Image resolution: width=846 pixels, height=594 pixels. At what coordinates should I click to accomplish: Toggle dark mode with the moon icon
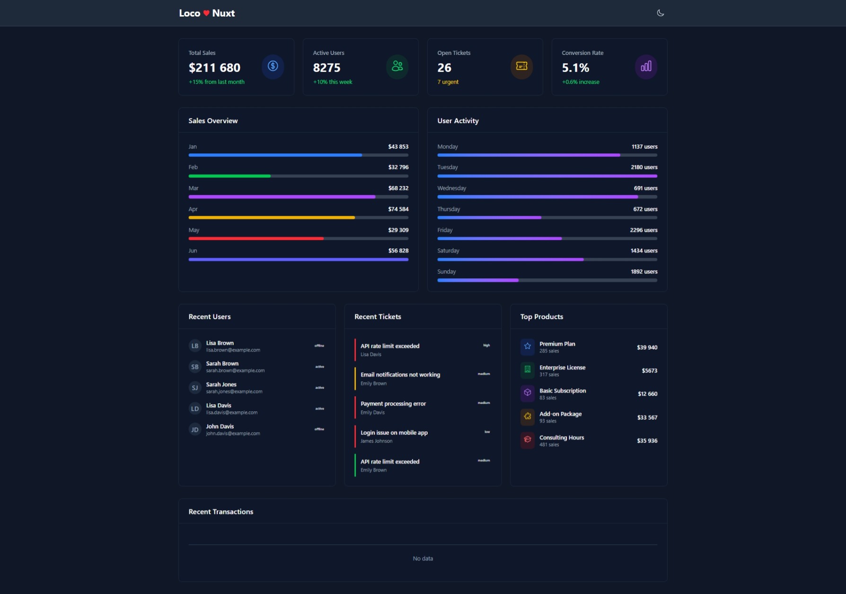pos(661,13)
